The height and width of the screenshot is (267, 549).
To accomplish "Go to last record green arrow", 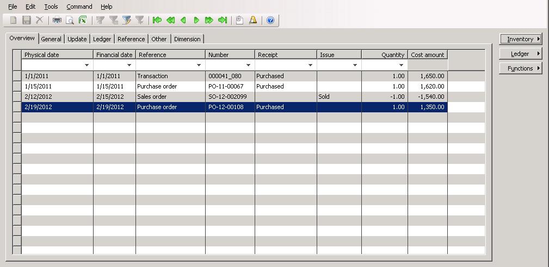I will pyautogui.click(x=223, y=20).
